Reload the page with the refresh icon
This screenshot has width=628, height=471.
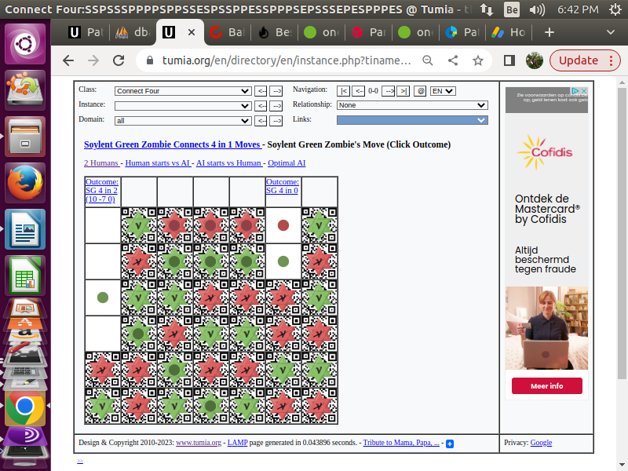pyautogui.click(x=119, y=60)
